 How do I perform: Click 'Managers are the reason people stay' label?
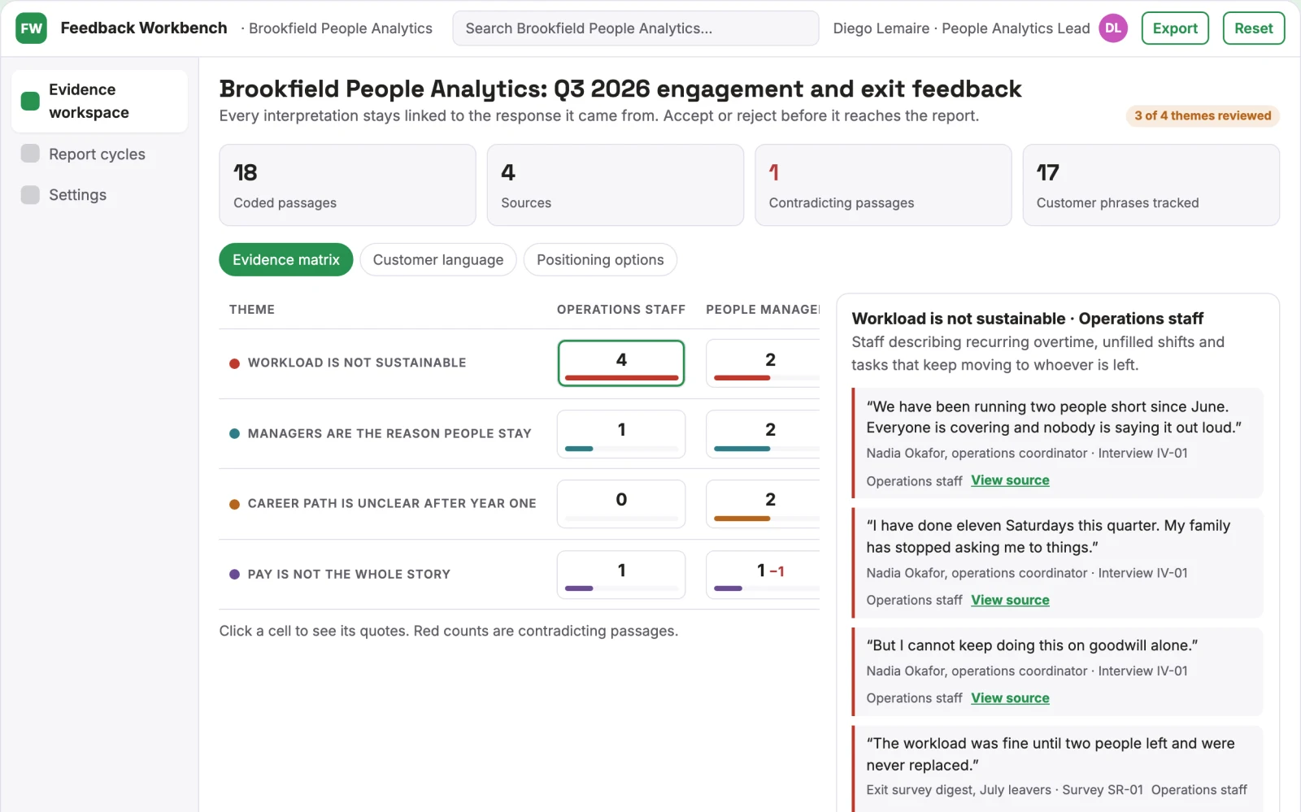(x=389, y=434)
